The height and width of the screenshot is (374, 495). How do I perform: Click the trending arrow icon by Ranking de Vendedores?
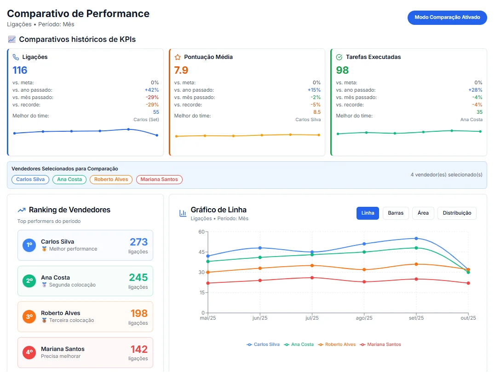(x=22, y=210)
